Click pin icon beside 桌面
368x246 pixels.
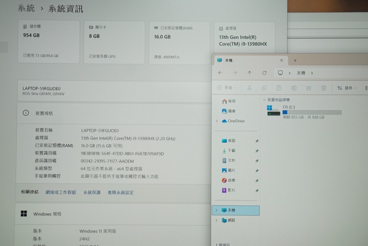coord(257,141)
